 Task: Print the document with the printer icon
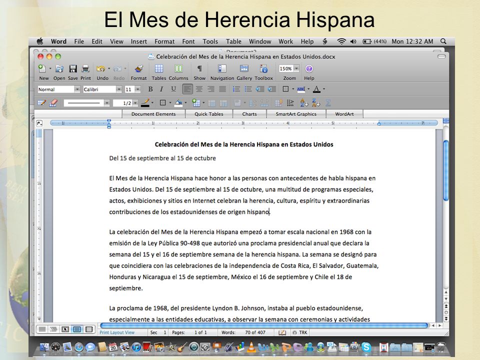tap(85, 69)
